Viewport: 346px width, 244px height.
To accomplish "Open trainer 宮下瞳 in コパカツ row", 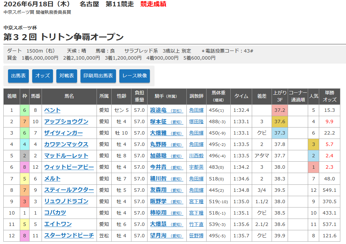I will pos(196,213).
